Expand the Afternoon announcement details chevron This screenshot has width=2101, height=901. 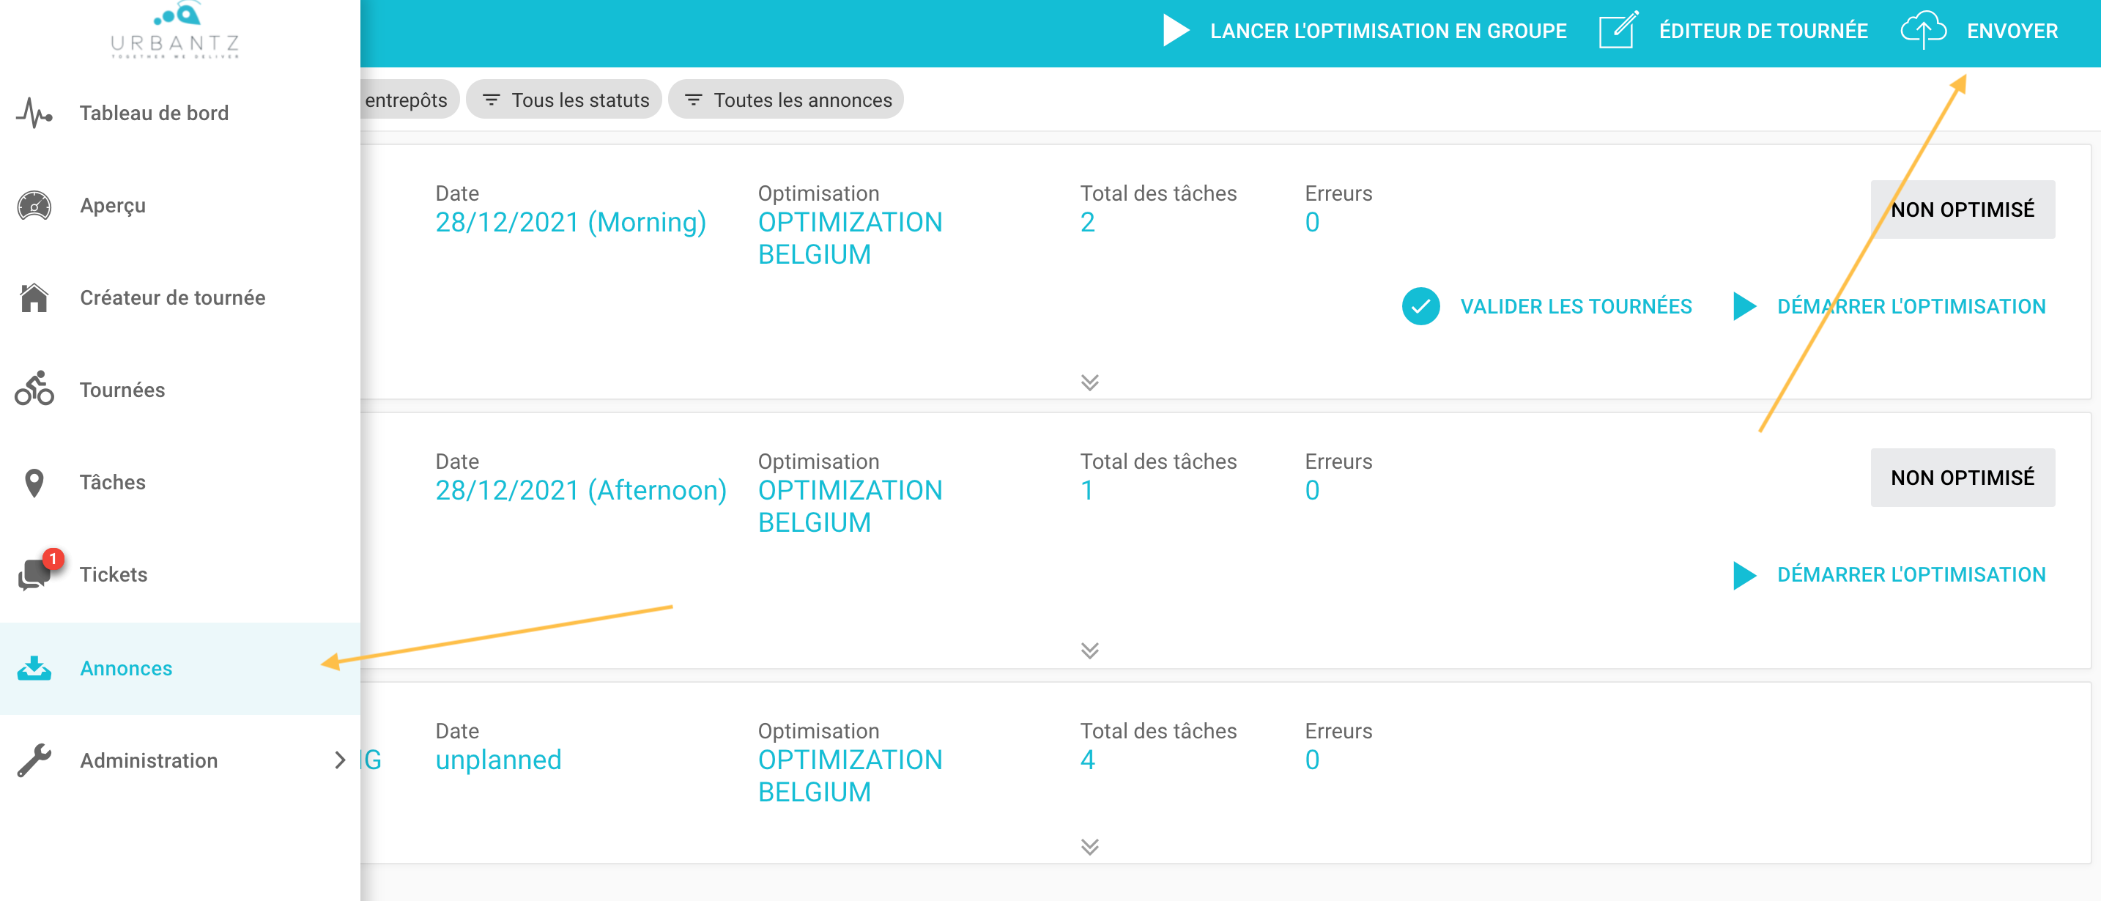[1089, 650]
